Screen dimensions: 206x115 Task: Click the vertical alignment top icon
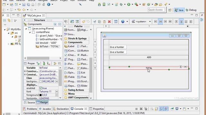tap(176, 21)
